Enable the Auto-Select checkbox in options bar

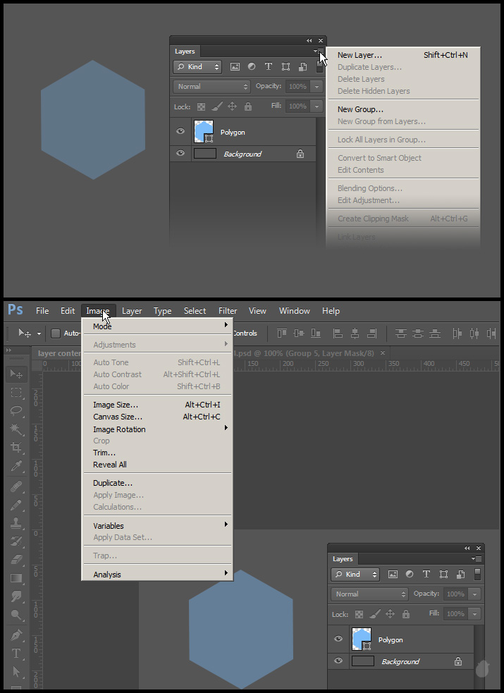pos(56,333)
